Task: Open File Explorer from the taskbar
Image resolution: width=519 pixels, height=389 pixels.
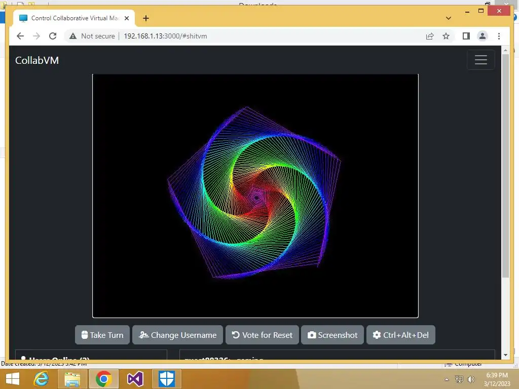Action: pyautogui.click(x=72, y=379)
